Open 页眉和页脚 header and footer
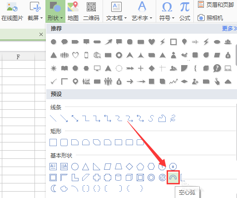This screenshot has height=198, width=237. point(216,5)
